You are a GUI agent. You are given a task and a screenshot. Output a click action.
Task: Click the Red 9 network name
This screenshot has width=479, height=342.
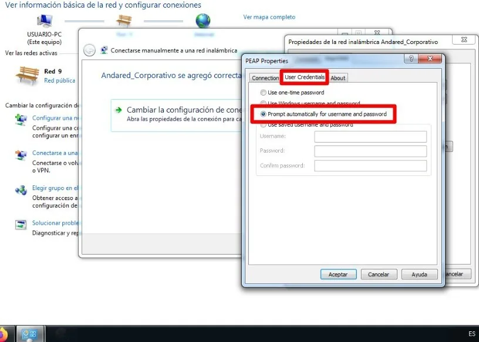(x=53, y=72)
